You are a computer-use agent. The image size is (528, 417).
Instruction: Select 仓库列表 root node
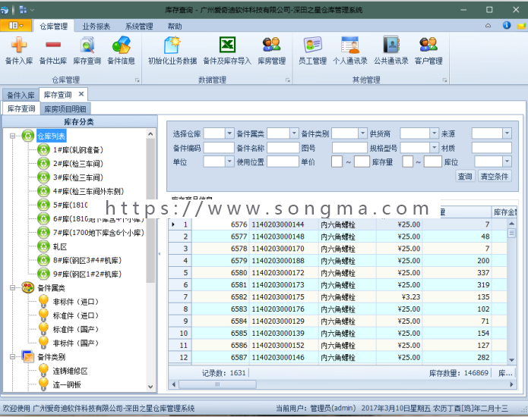point(51,136)
